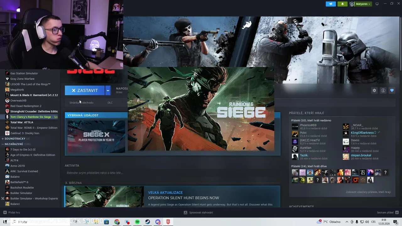The width and height of the screenshot is (402, 226).
Task: Select Total War: ROME II – Emperor Edition
Action: tap(34, 128)
